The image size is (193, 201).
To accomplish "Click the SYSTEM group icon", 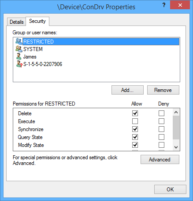I will pos(19,49).
